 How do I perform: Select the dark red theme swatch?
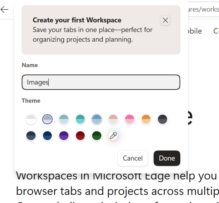point(80,135)
